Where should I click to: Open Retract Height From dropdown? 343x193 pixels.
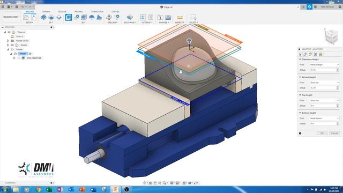coord(324,83)
